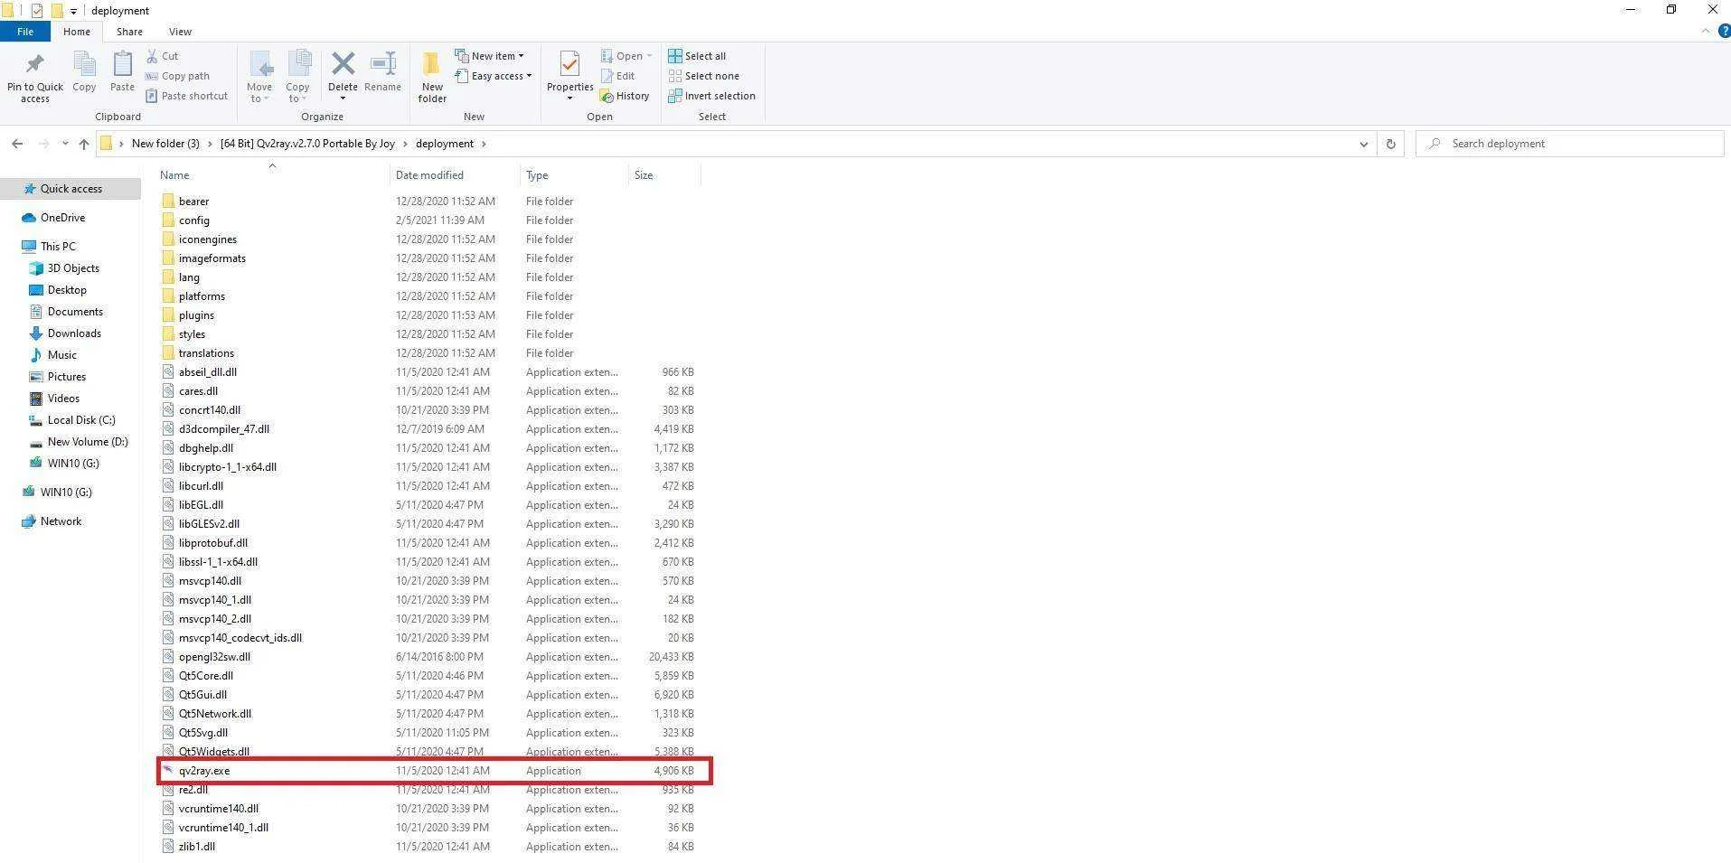Open the File menu tab
This screenshot has width=1731, height=863.
[25, 32]
